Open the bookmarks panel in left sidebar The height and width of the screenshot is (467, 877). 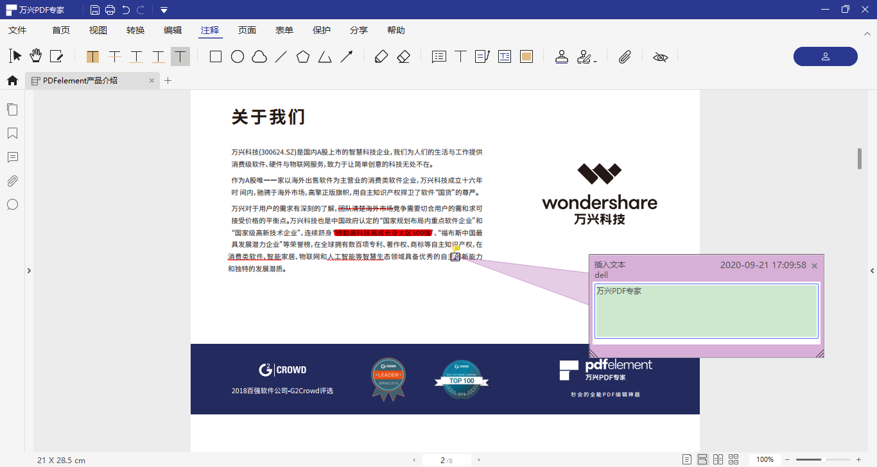tap(12, 133)
